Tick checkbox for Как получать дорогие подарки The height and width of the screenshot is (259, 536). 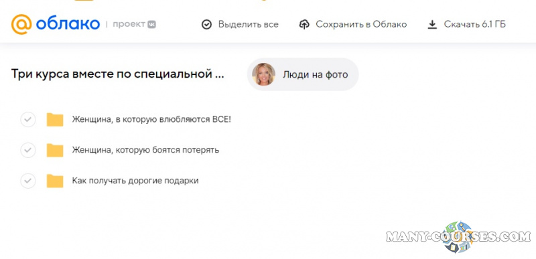(x=28, y=181)
